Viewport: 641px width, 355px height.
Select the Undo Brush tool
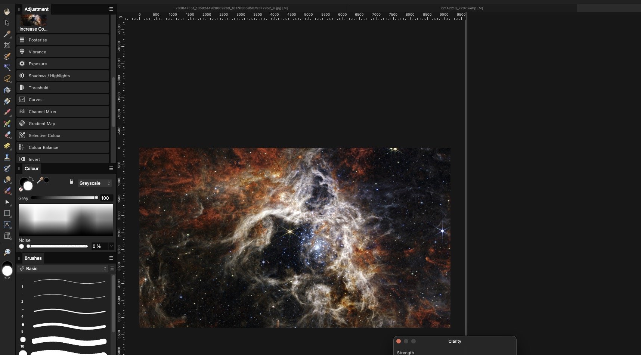7,168
